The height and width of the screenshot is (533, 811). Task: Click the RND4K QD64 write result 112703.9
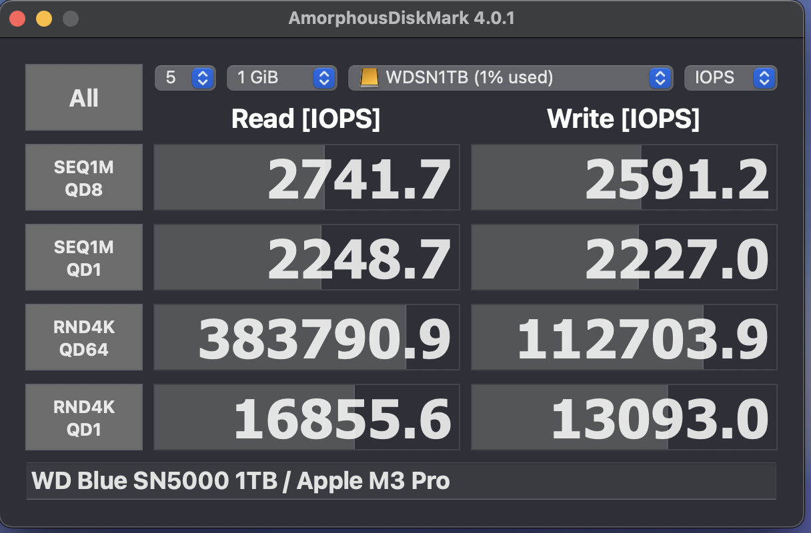[x=624, y=338]
